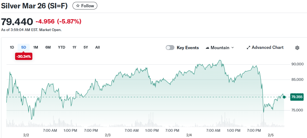Screen dimensions: 307x138
Task: Click the star icon in Follow button
Action: click(78, 6)
